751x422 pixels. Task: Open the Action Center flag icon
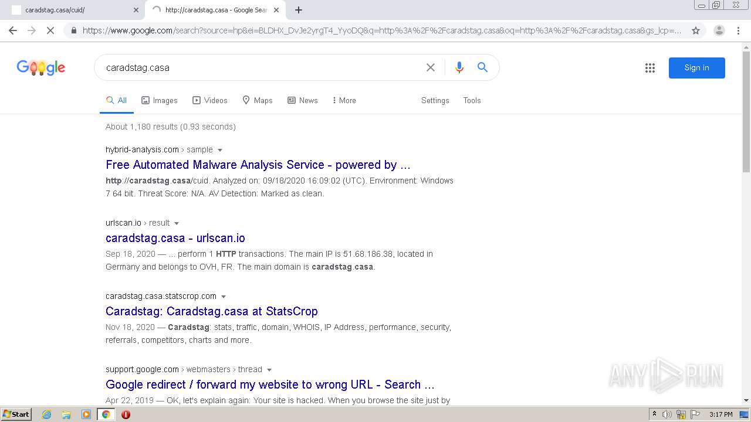pos(695,414)
